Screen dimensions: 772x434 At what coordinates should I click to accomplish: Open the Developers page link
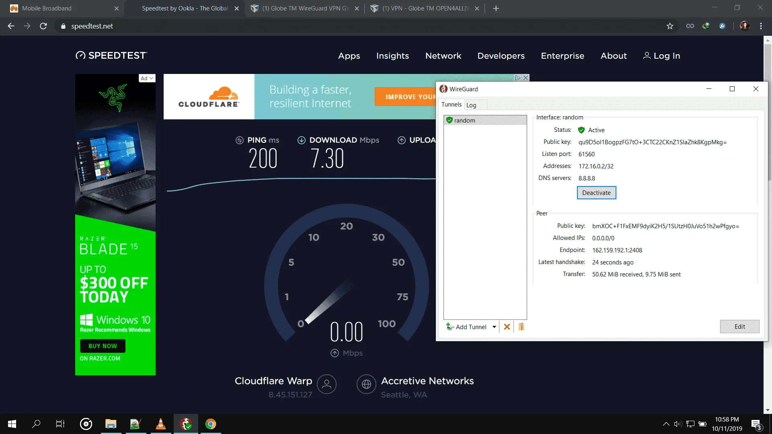(x=501, y=56)
